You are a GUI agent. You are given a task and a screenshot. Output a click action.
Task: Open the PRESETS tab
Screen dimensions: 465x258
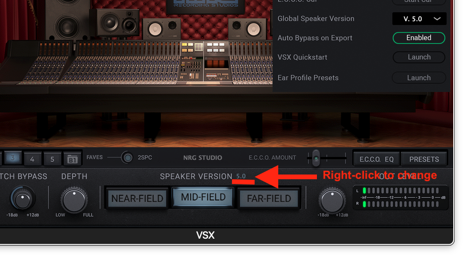424,159
